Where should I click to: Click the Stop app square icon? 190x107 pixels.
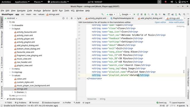click(160, 14)
